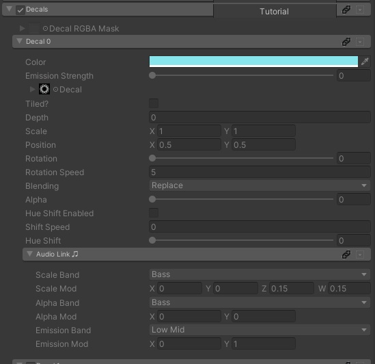The image size is (375, 364).
Task: Collapse the Audio Link section
Action: (x=29, y=254)
